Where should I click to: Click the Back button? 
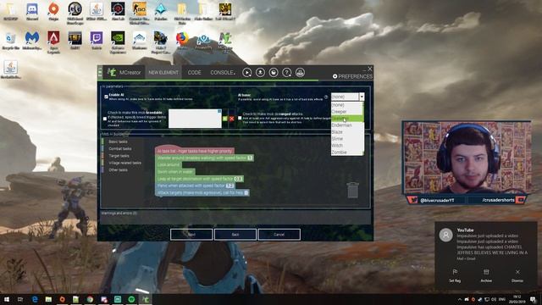(x=235, y=235)
